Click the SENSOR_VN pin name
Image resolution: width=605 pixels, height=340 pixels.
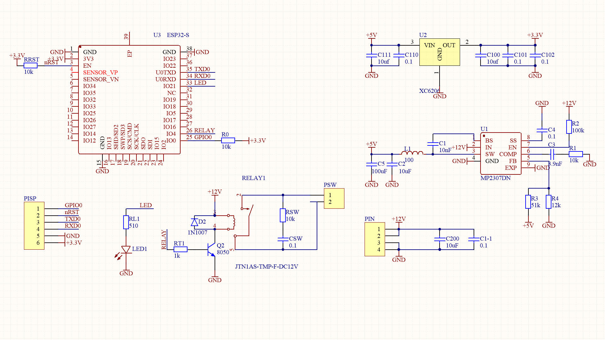point(101,79)
